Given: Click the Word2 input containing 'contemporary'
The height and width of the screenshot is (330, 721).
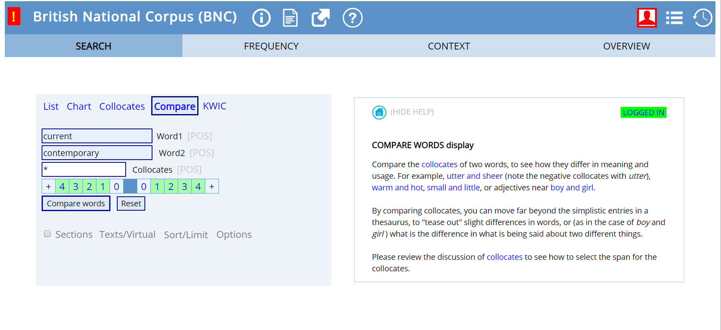Looking at the screenshot, I should (x=97, y=153).
